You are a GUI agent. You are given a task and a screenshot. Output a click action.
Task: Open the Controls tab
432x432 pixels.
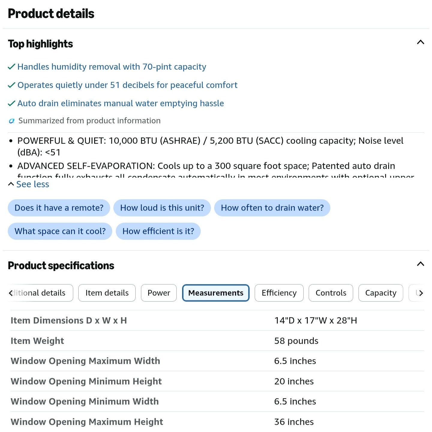(x=331, y=293)
